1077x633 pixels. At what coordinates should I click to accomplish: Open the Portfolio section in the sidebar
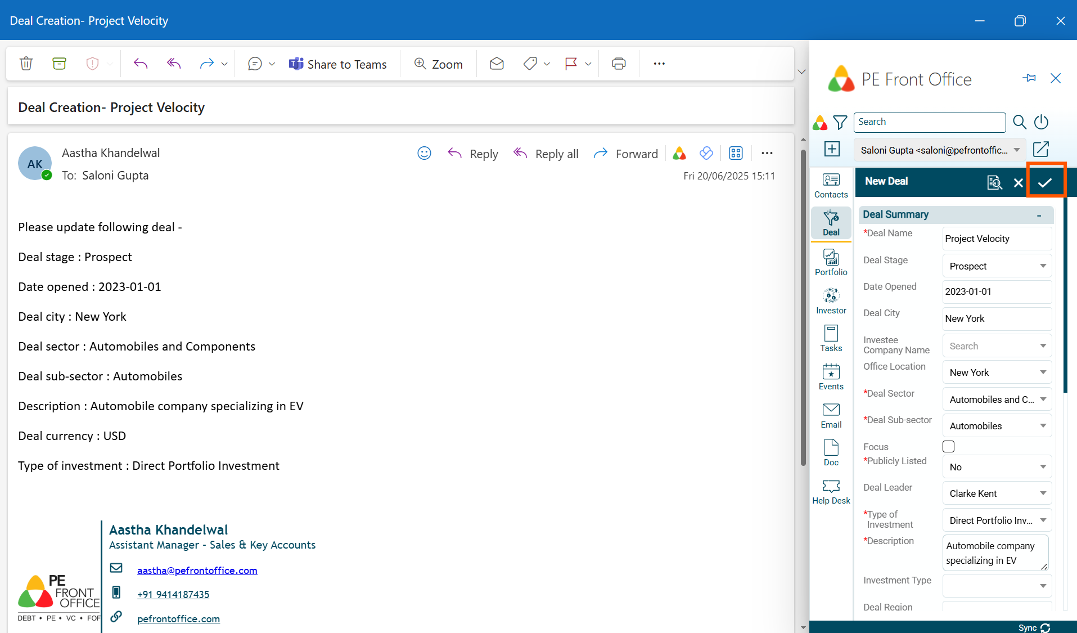[831, 263]
